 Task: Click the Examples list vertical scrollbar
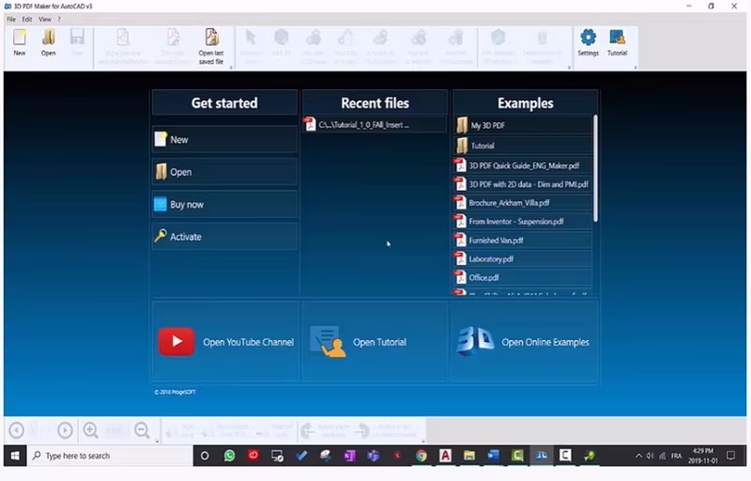pyautogui.click(x=595, y=169)
